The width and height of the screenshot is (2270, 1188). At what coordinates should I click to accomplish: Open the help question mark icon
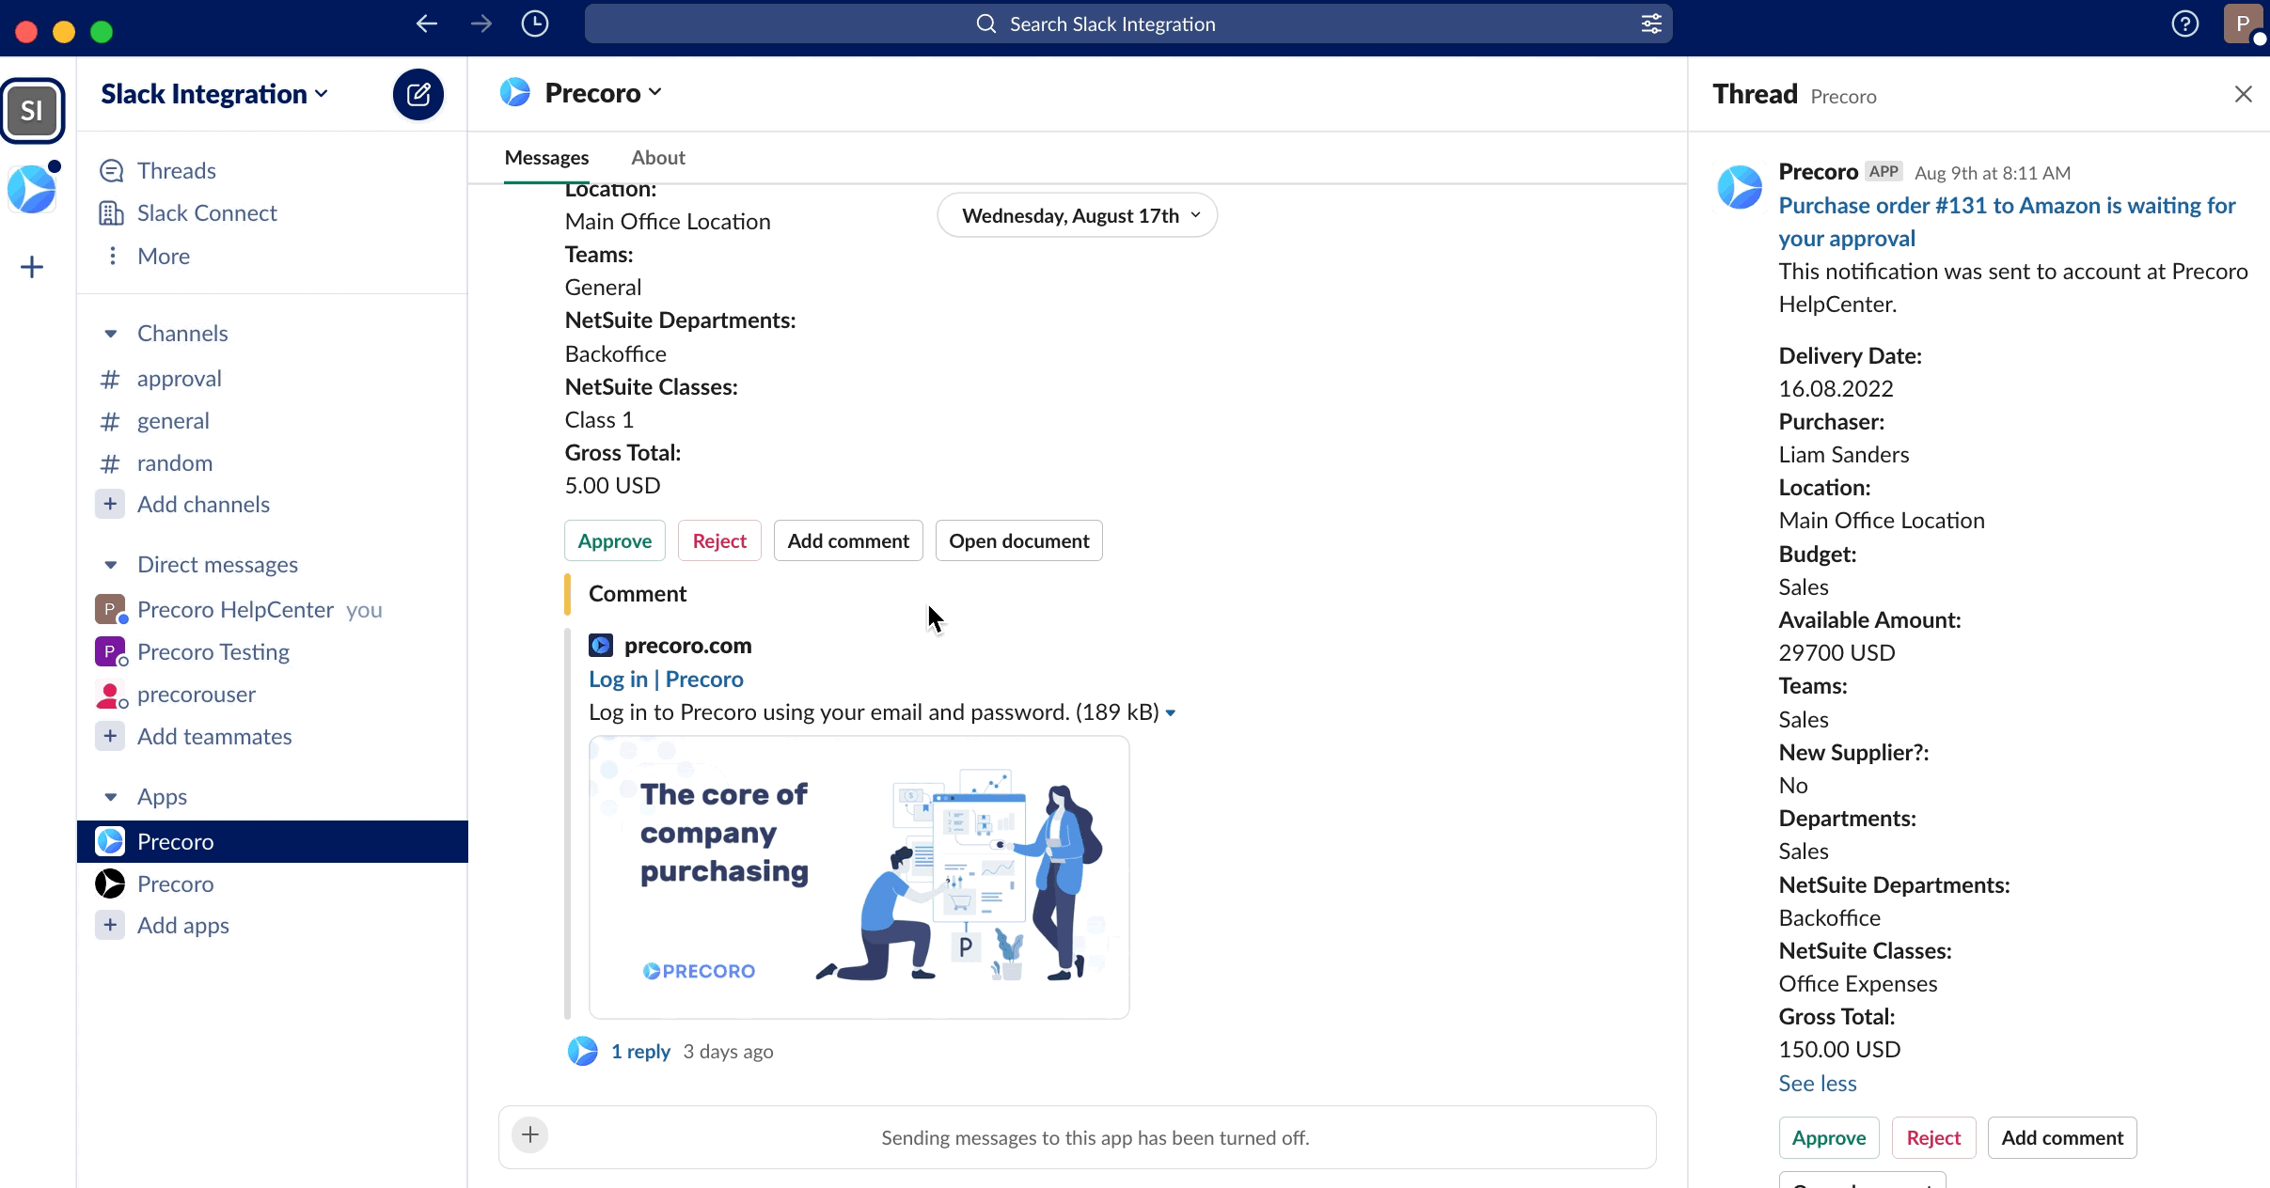pyautogui.click(x=2184, y=24)
